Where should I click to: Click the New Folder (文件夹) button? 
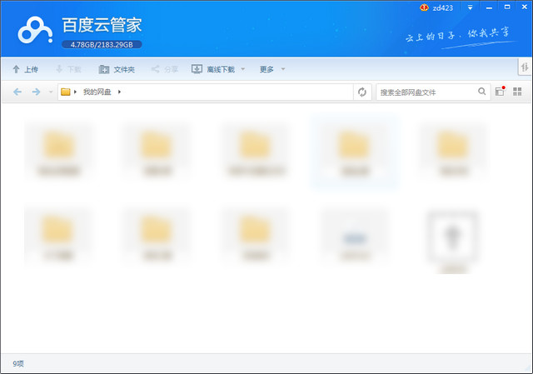pyautogui.click(x=117, y=69)
